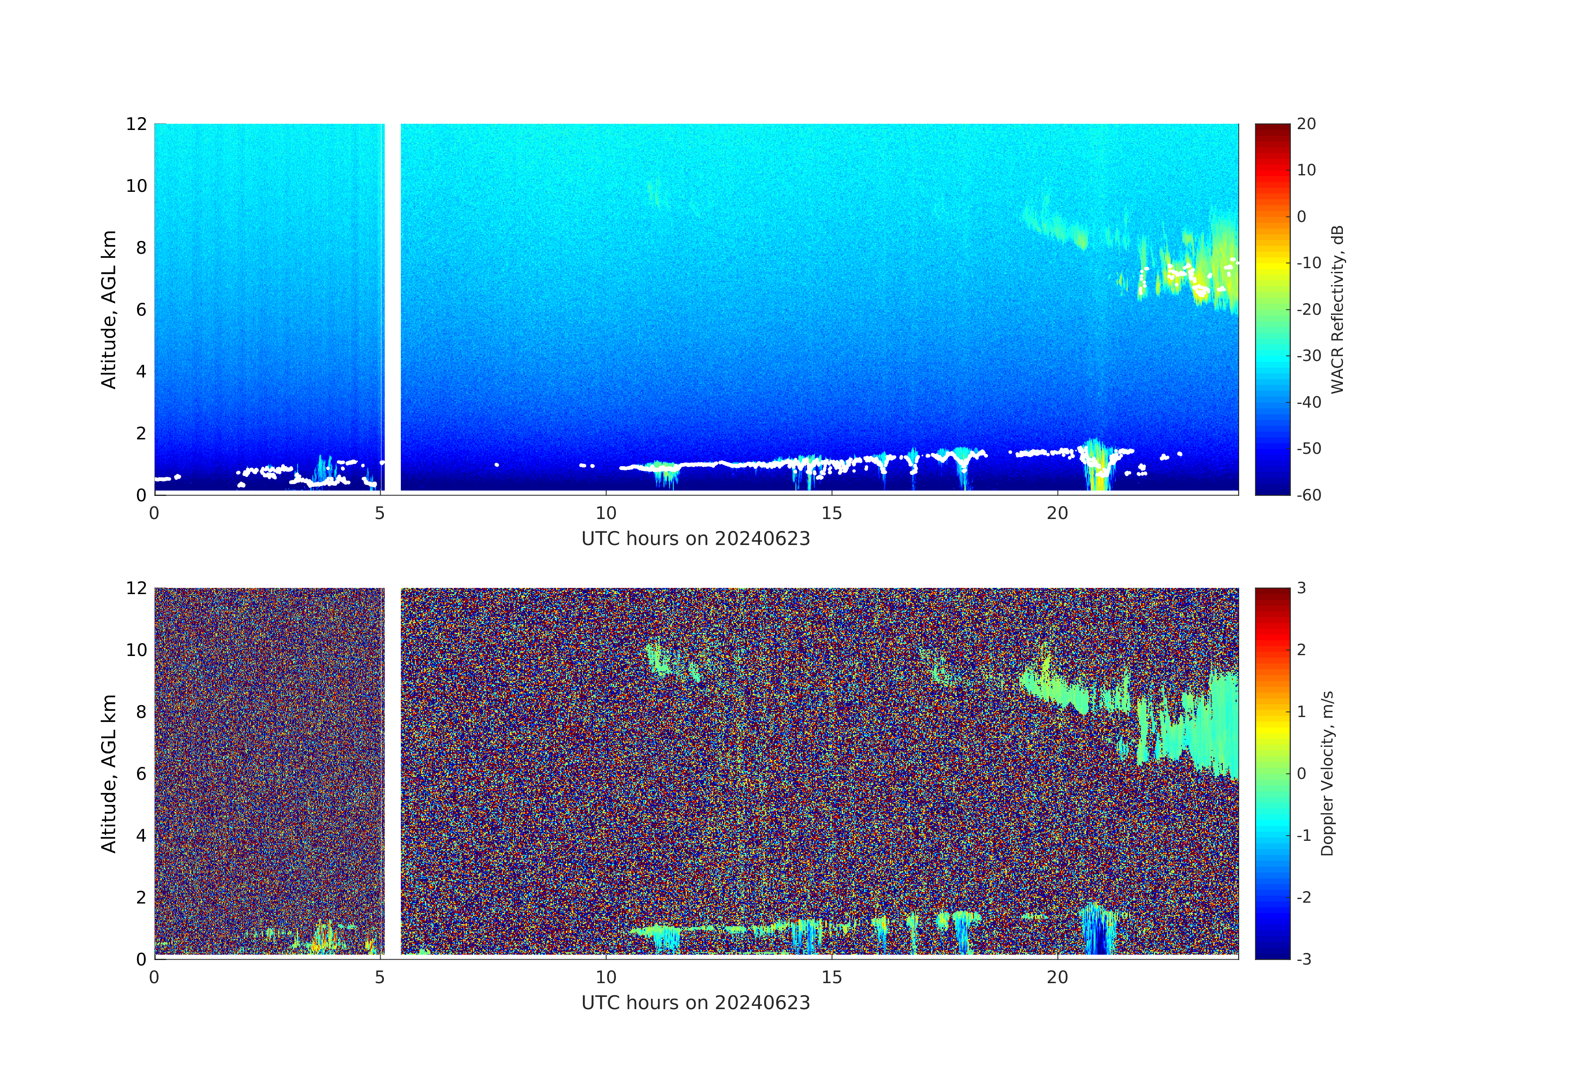Screen dimensions: 1579x1083
Task: Click the WACR Reflectivity colorbar
Action: pos(1272,309)
